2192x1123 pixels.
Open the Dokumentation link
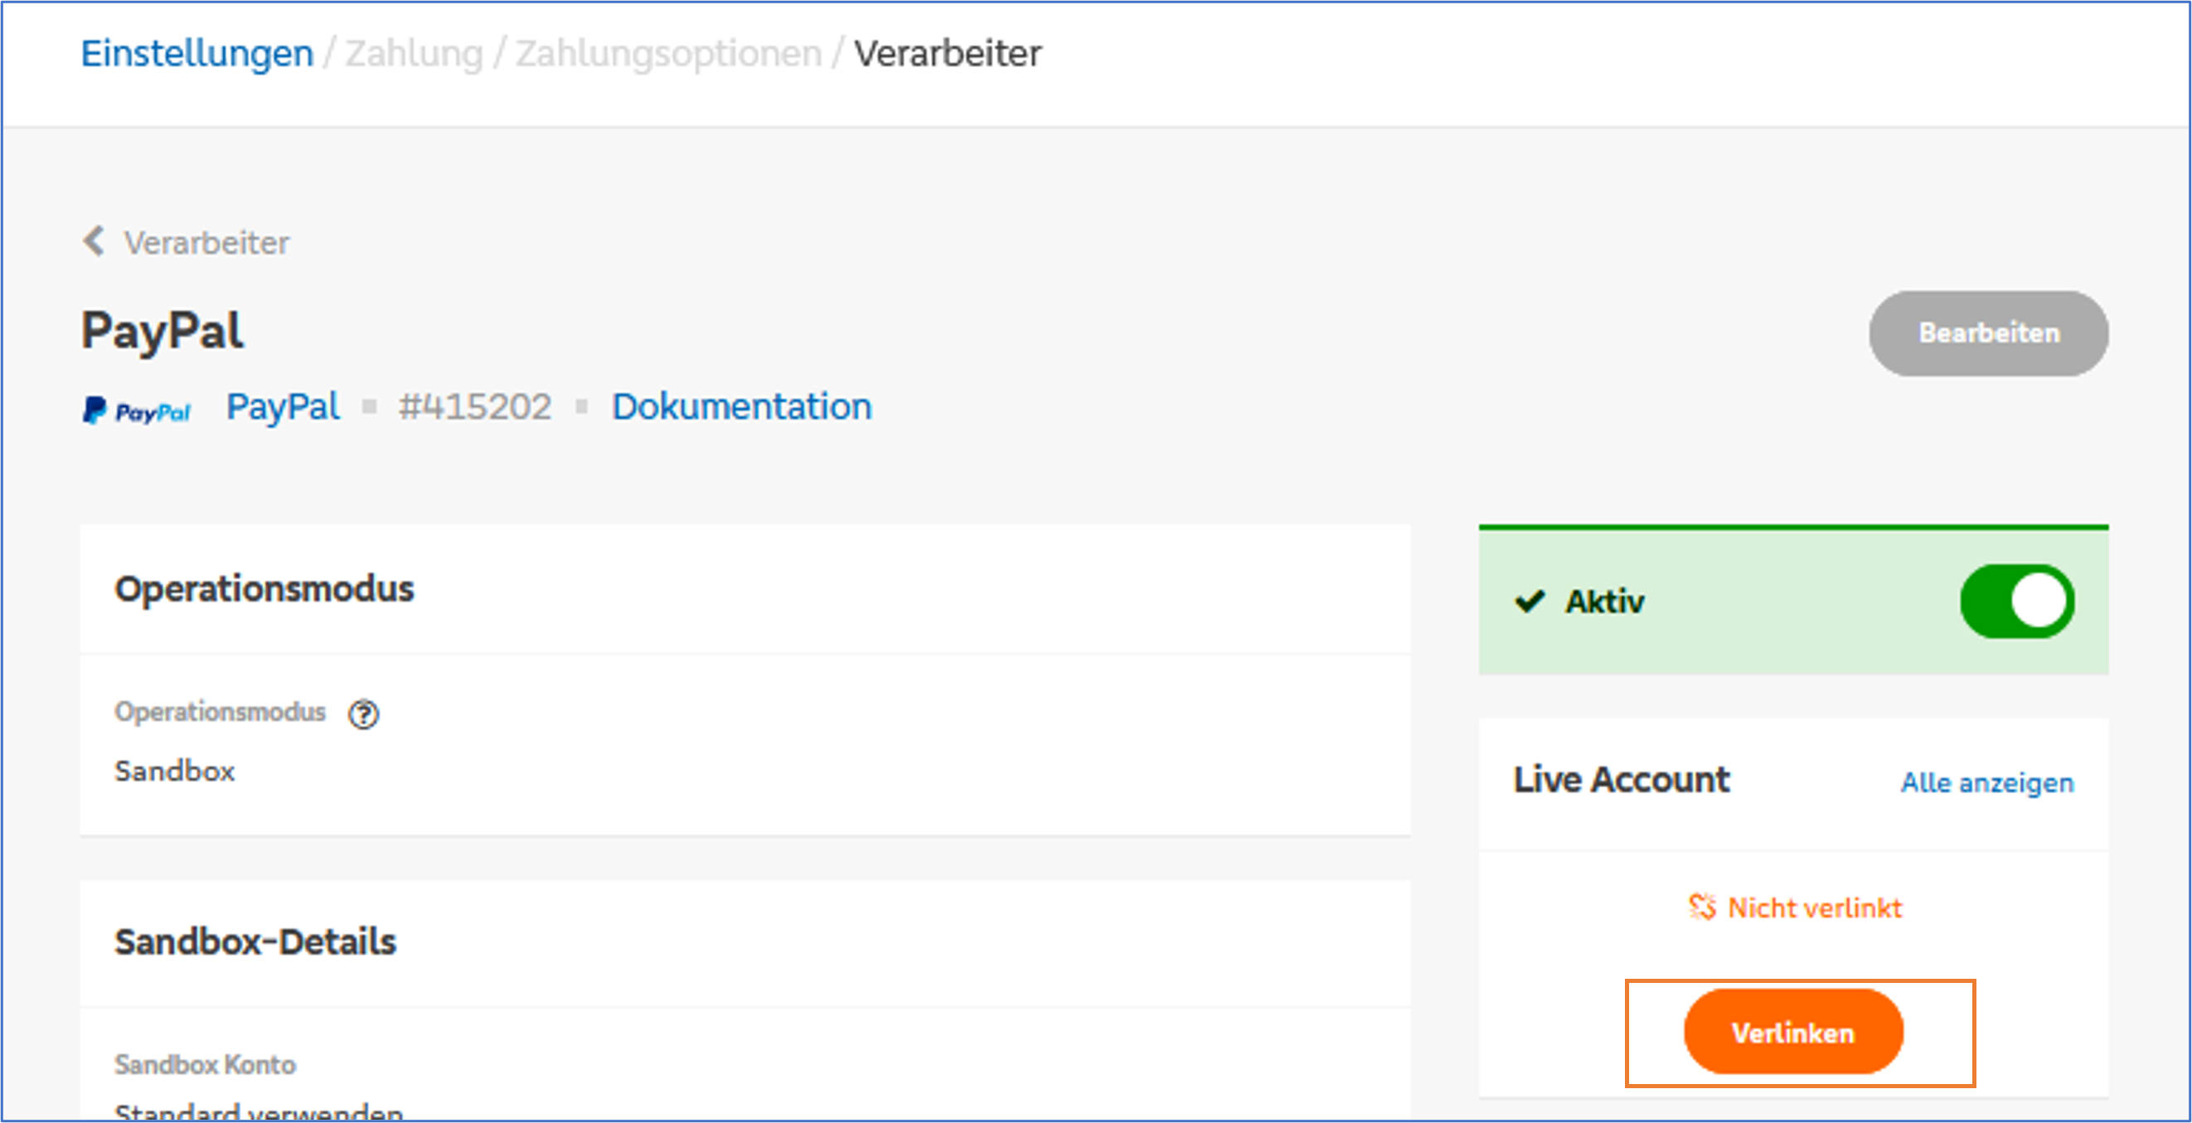pyautogui.click(x=742, y=407)
